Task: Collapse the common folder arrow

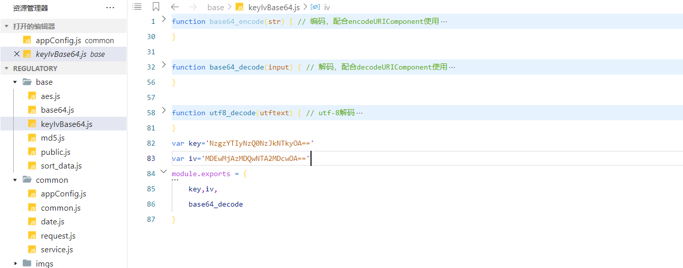Action: pyautogui.click(x=15, y=180)
